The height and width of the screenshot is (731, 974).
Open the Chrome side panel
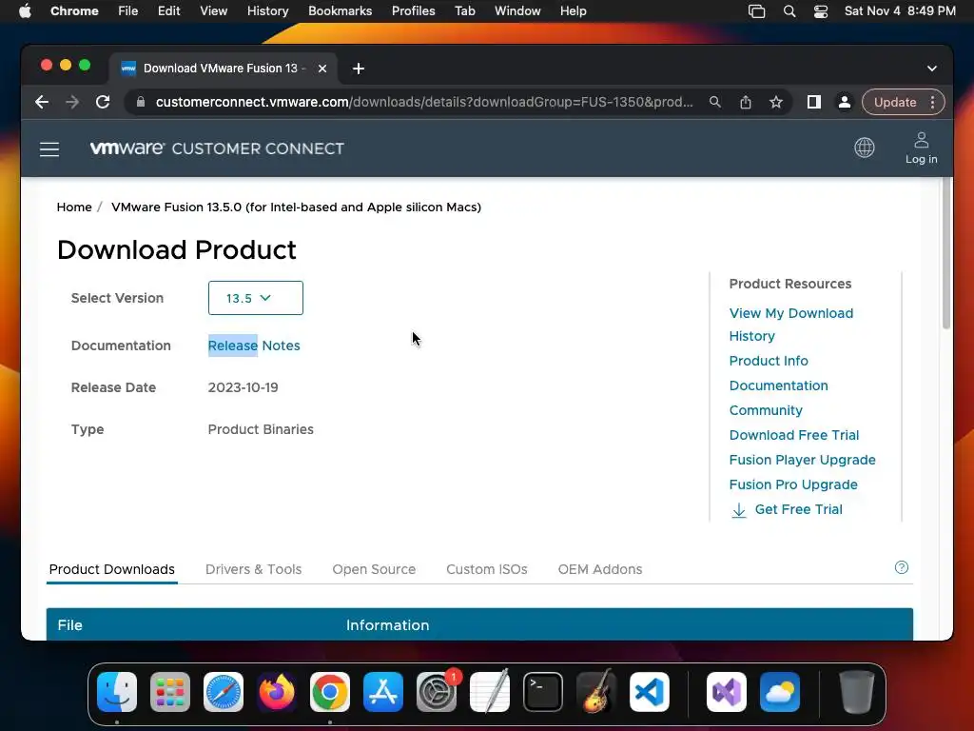pos(814,102)
